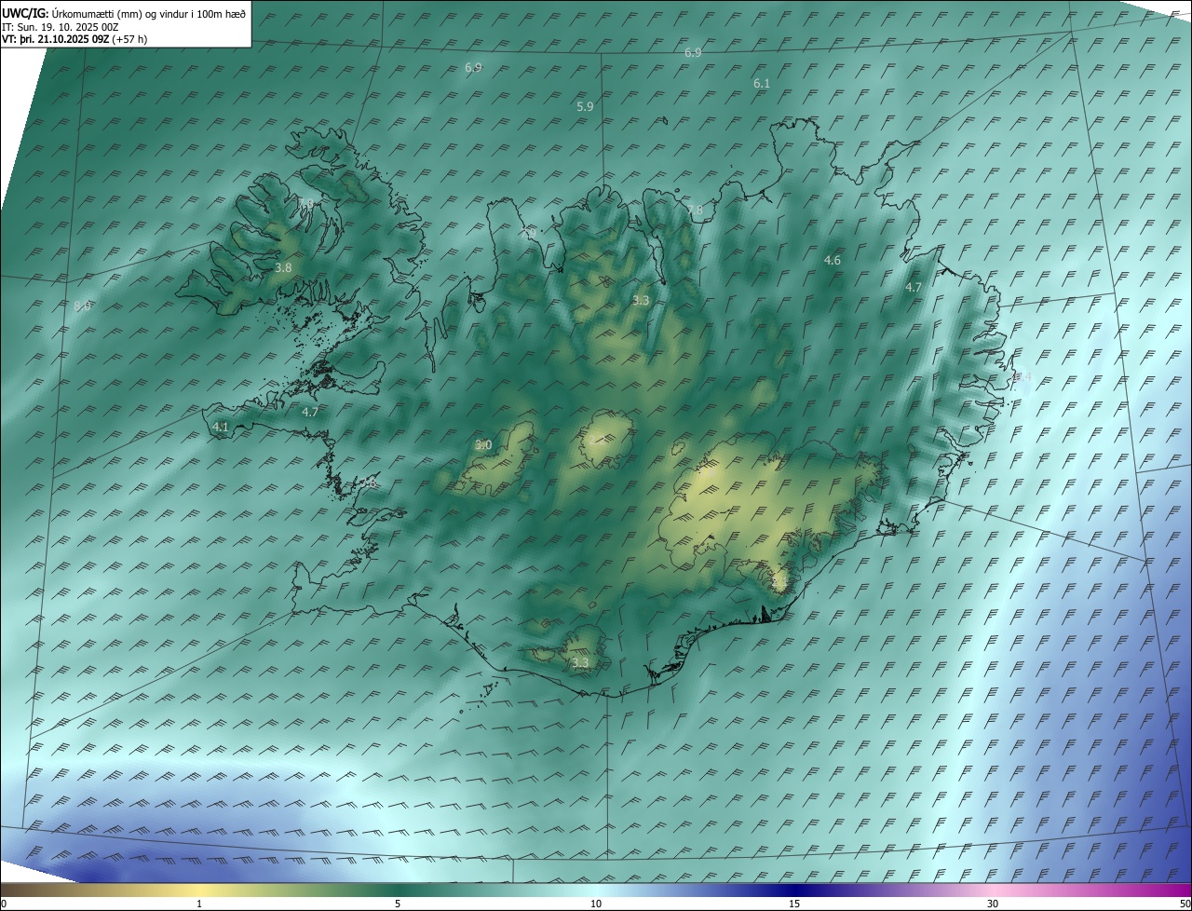Click the '50' tick label on the colour scale
The height and width of the screenshot is (911, 1192).
coord(1185,904)
